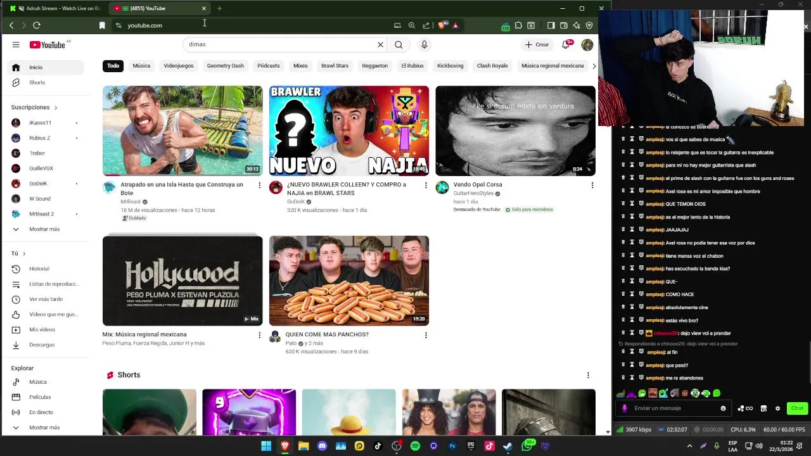Clear the search text with the X
Image resolution: width=811 pixels, height=456 pixels.
tap(380, 44)
